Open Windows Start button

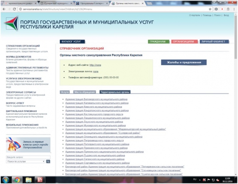(5, 180)
